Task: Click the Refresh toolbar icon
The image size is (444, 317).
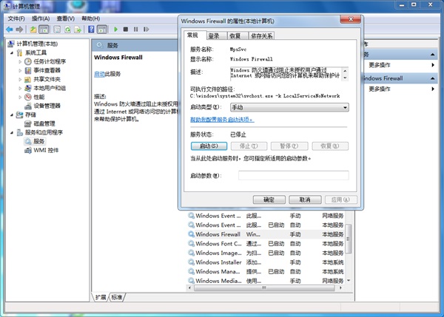Action: [x=67, y=30]
